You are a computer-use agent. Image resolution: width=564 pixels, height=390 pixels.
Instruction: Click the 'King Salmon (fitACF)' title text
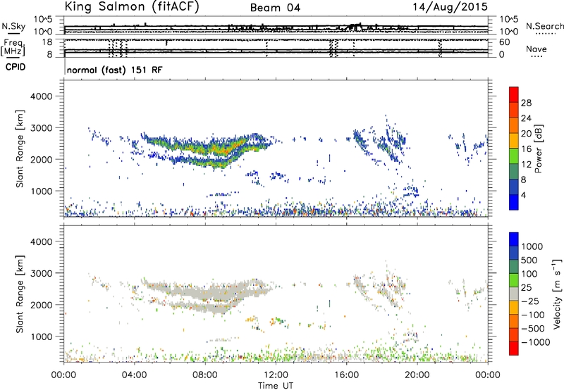[131, 6]
